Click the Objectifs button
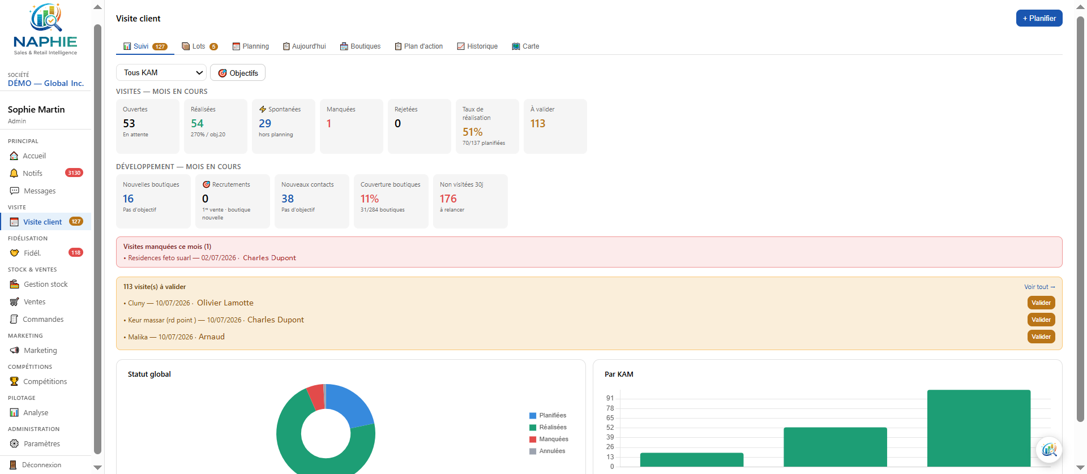This screenshot has width=1087, height=474. (238, 73)
